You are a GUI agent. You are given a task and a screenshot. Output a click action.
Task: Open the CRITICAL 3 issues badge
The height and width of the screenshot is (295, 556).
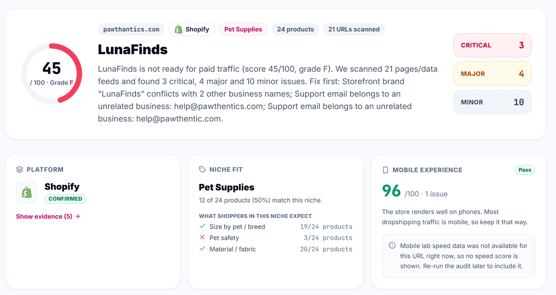[x=492, y=46]
